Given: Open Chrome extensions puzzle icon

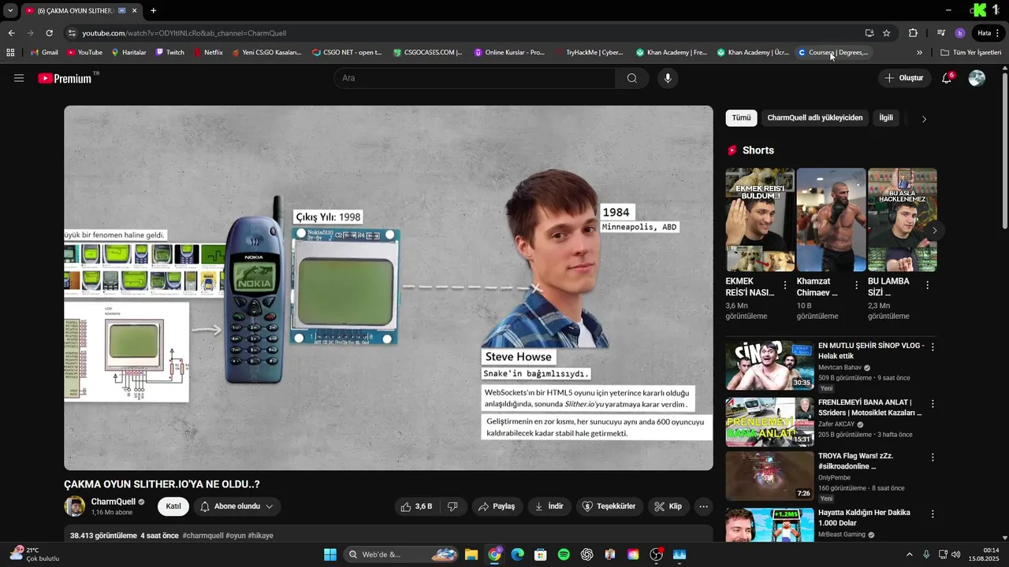Looking at the screenshot, I should 913,33.
